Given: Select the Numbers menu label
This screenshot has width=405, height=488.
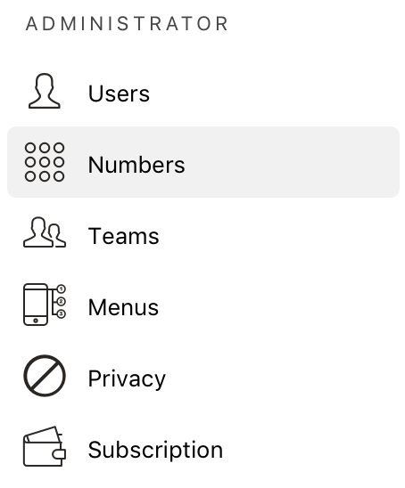Looking at the screenshot, I should click(x=136, y=165).
